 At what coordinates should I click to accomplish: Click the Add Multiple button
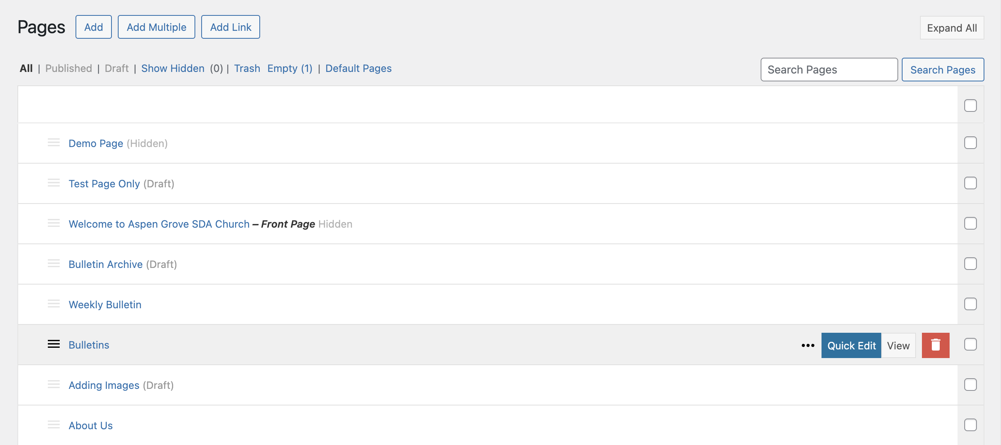(x=156, y=27)
